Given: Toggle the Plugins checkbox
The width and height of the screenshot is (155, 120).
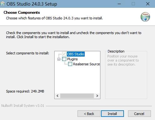Looking at the screenshot, I should (x=64, y=59).
